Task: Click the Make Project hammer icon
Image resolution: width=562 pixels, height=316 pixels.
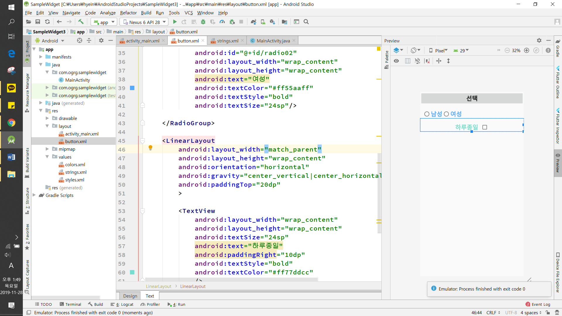Action: tap(81, 22)
